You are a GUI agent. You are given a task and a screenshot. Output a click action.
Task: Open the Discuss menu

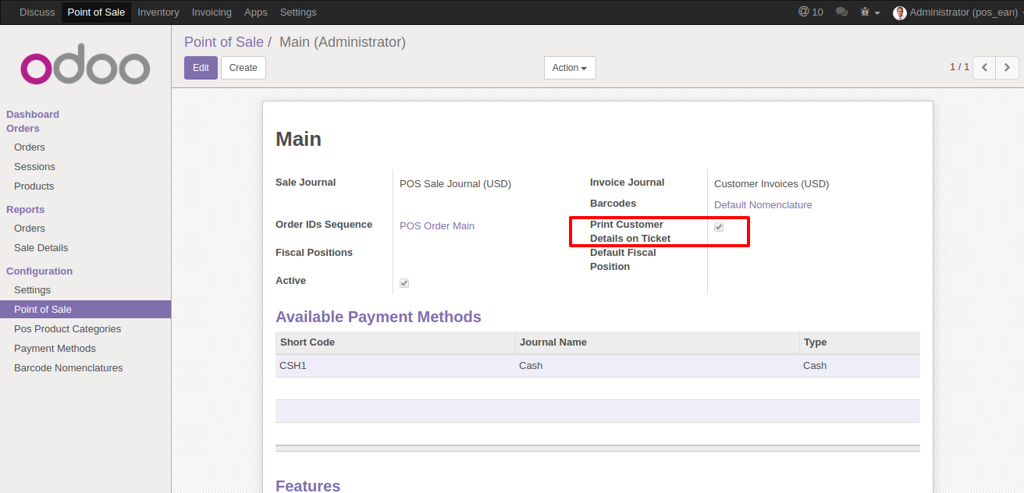(37, 12)
